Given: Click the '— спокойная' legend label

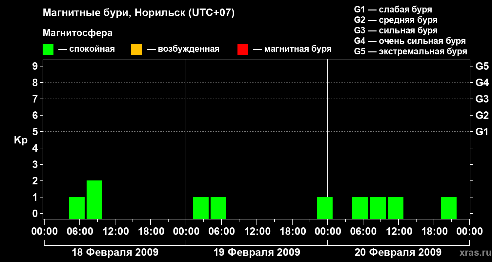Looking at the screenshot, I should 87,49.
